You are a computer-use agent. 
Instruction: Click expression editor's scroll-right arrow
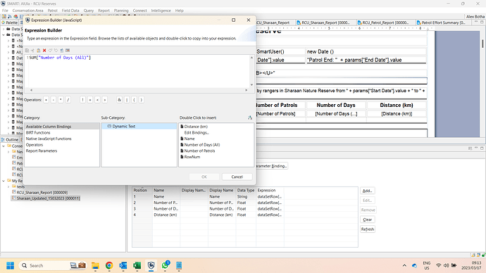[x=247, y=90]
